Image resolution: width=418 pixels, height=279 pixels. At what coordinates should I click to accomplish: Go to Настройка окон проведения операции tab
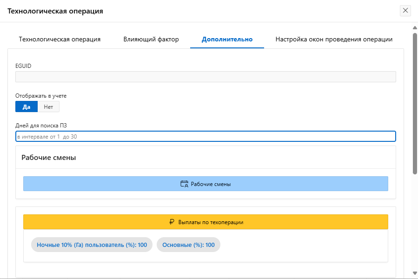(334, 40)
